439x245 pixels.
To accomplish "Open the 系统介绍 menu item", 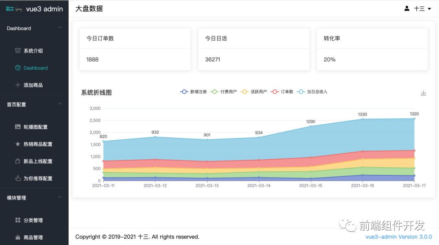I will point(34,51).
